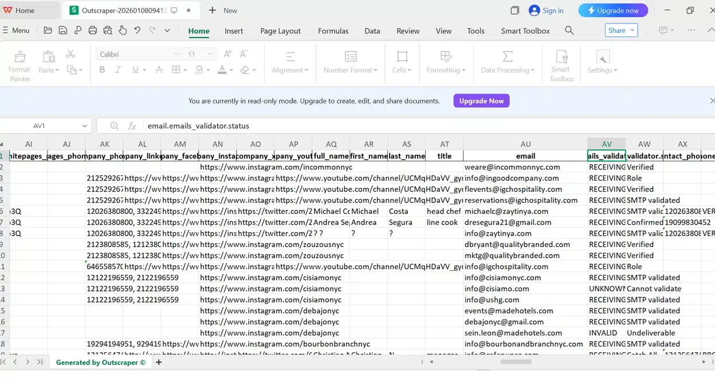The image size is (715, 382).
Task: Click Sign in at the top
Action: pos(546,10)
